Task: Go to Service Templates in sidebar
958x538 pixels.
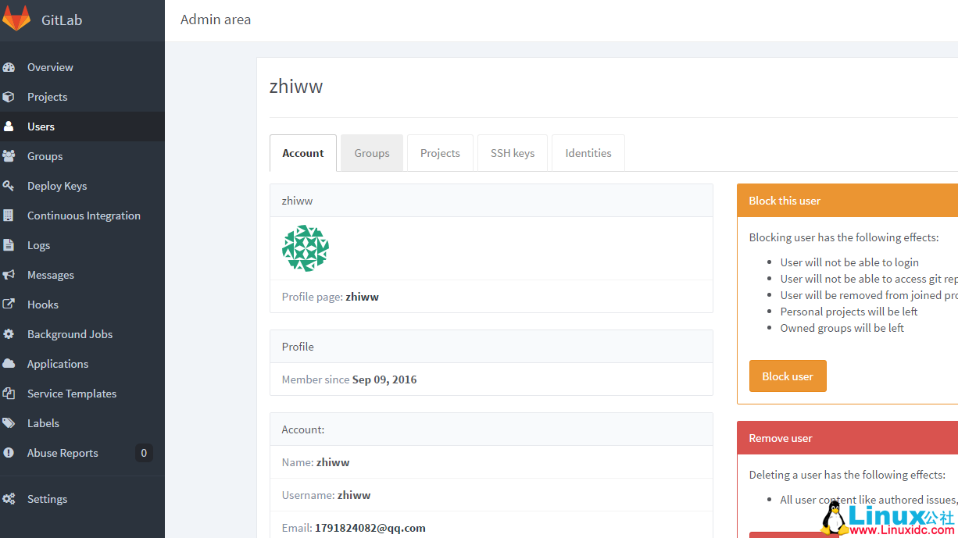Action: (72, 394)
